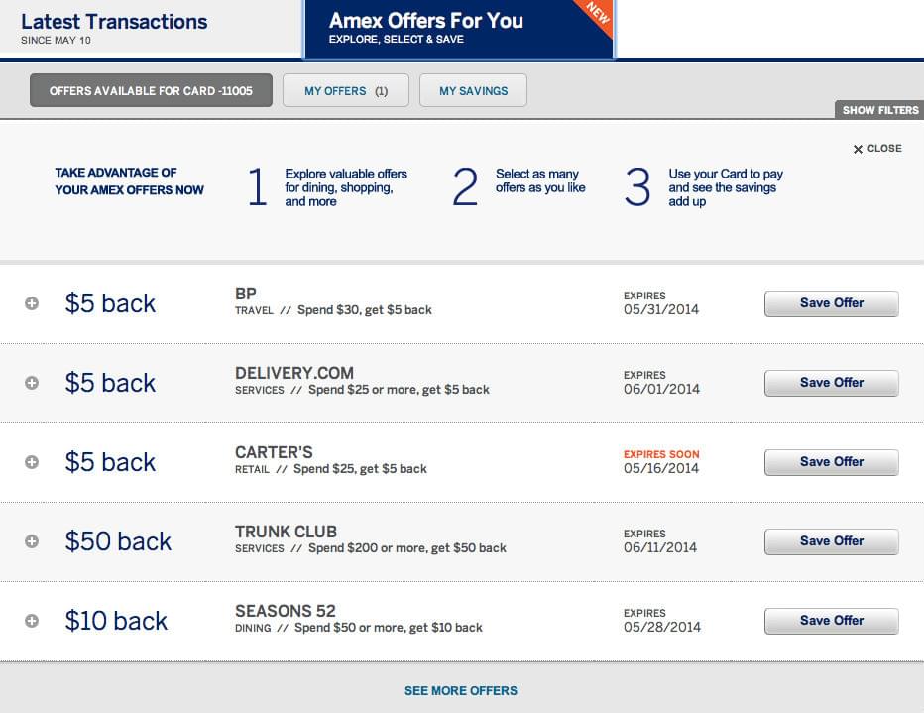Click 'Take advantage of your Amex offers' heading
This screenshot has width=924, height=713.
(x=129, y=181)
